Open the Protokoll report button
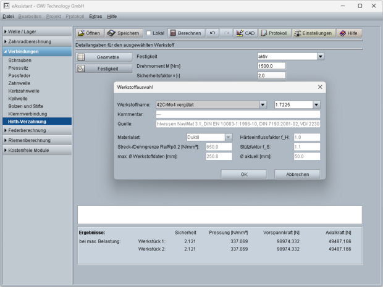This screenshot has width=383, height=287. (x=274, y=33)
